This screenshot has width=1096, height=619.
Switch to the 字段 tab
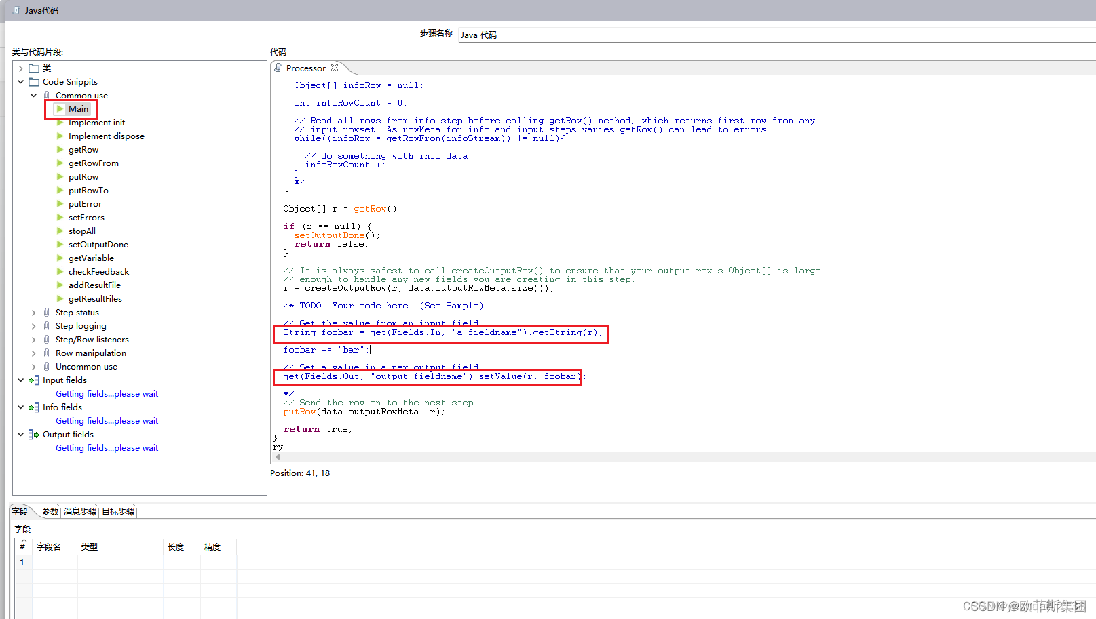point(20,512)
